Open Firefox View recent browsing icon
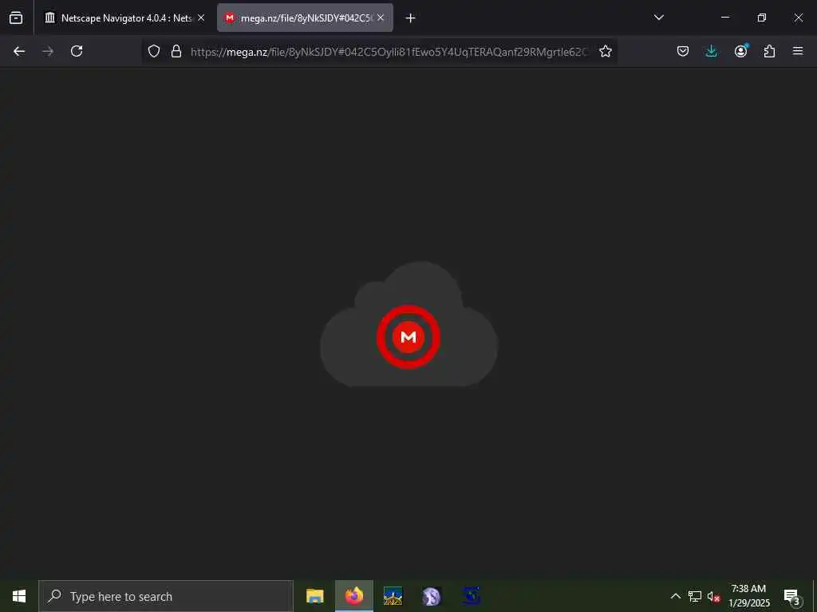This screenshot has width=817, height=612. tap(16, 18)
